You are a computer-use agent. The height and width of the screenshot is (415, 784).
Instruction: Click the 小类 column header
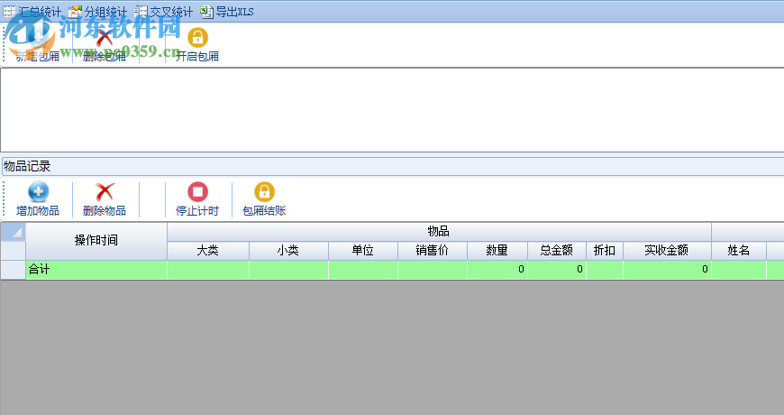click(x=288, y=250)
